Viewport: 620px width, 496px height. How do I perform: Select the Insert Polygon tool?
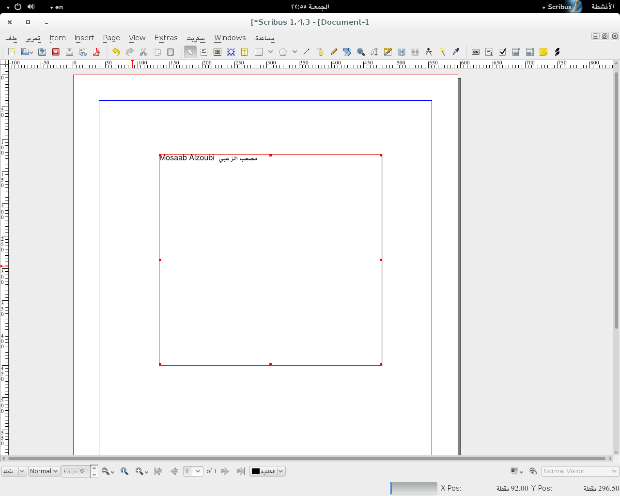(x=283, y=52)
